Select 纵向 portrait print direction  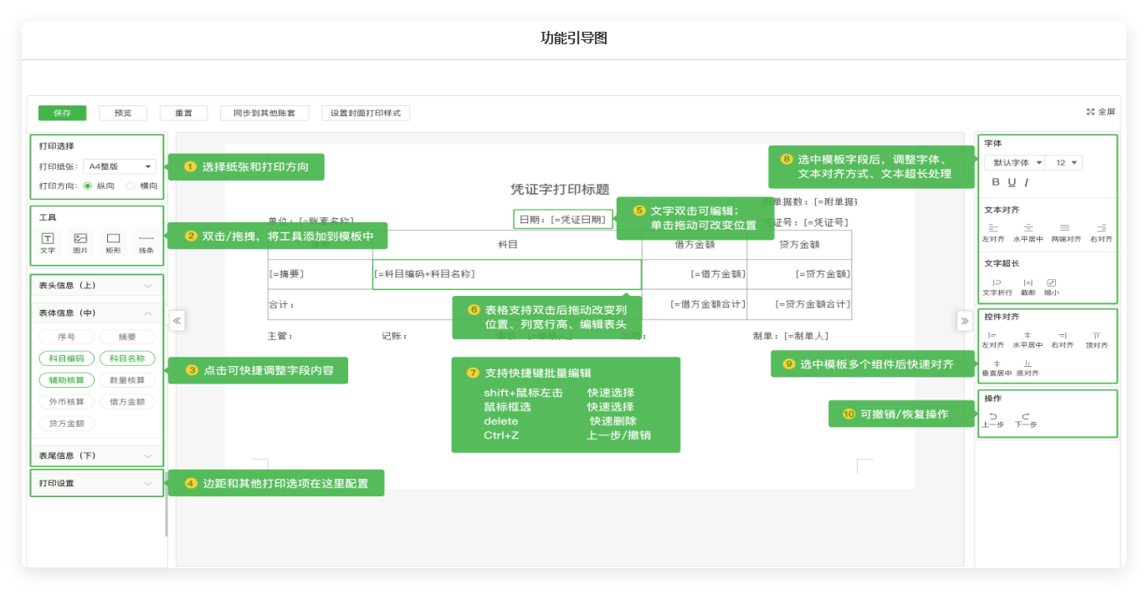88,186
